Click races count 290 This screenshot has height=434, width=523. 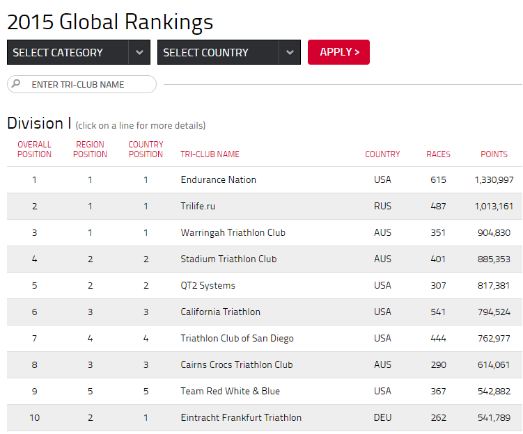pyautogui.click(x=438, y=364)
